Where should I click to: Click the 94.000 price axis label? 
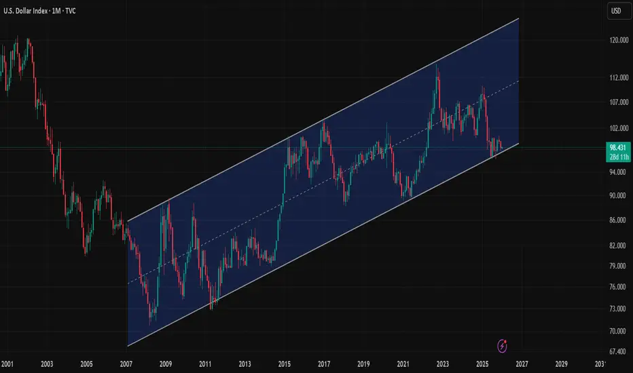[x=619, y=172]
